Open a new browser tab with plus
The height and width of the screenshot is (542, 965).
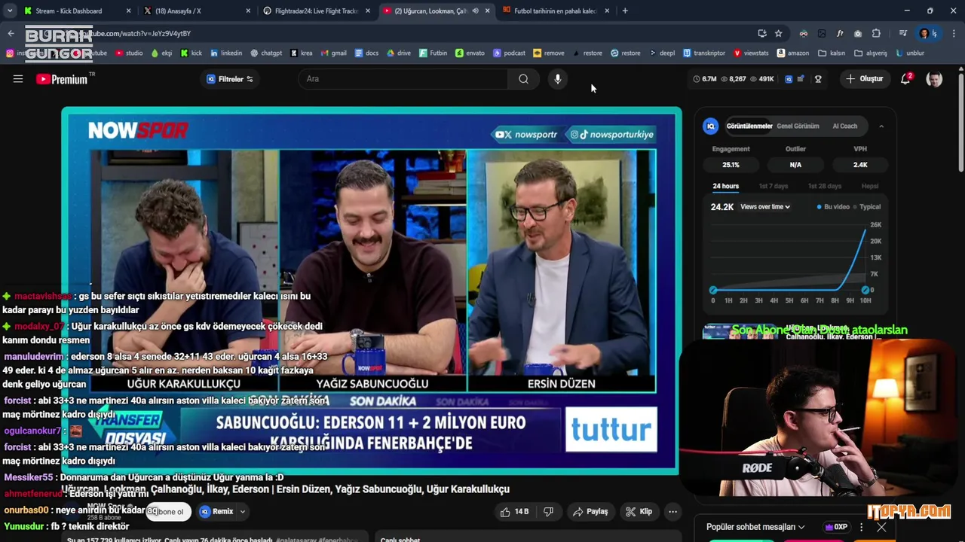[625, 11]
